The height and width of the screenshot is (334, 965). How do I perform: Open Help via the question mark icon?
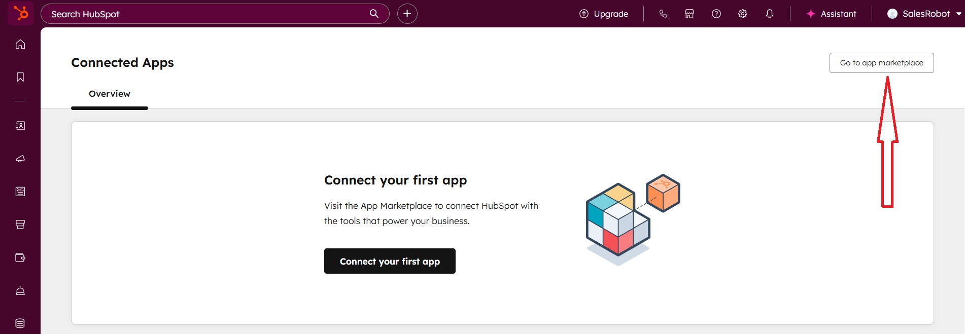[x=716, y=14]
